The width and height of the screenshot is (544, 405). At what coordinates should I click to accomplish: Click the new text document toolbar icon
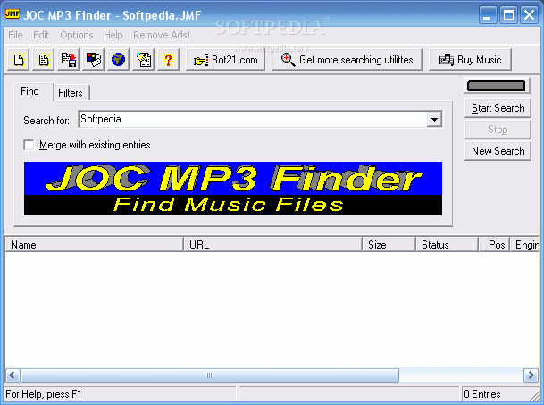(44, 60)
